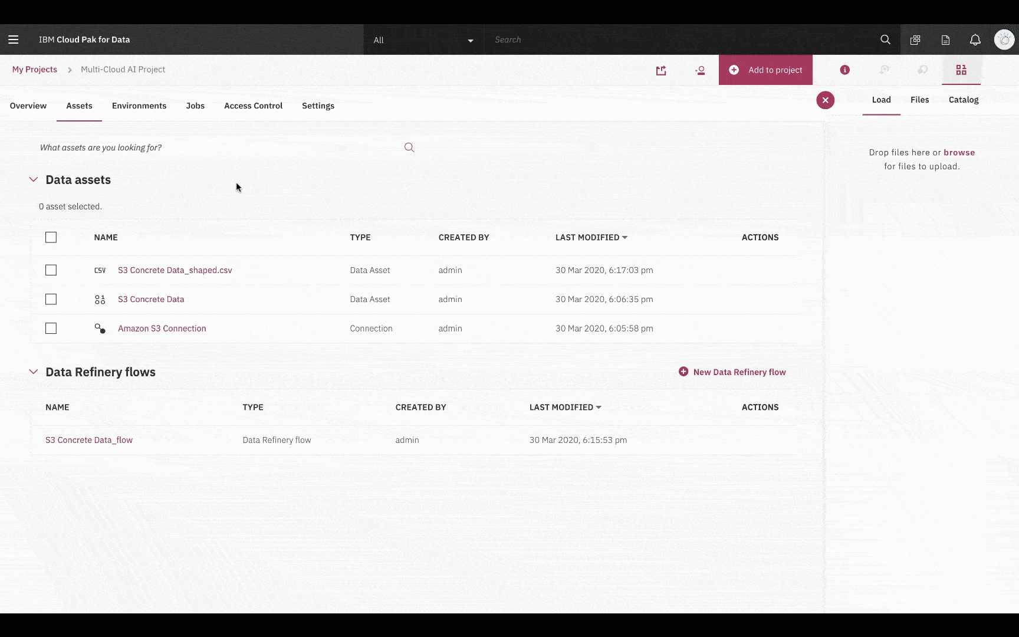Screen dimensions: 1019x637
Task: Open the Amazon S3 Connection asset
Action: (162, 329)
